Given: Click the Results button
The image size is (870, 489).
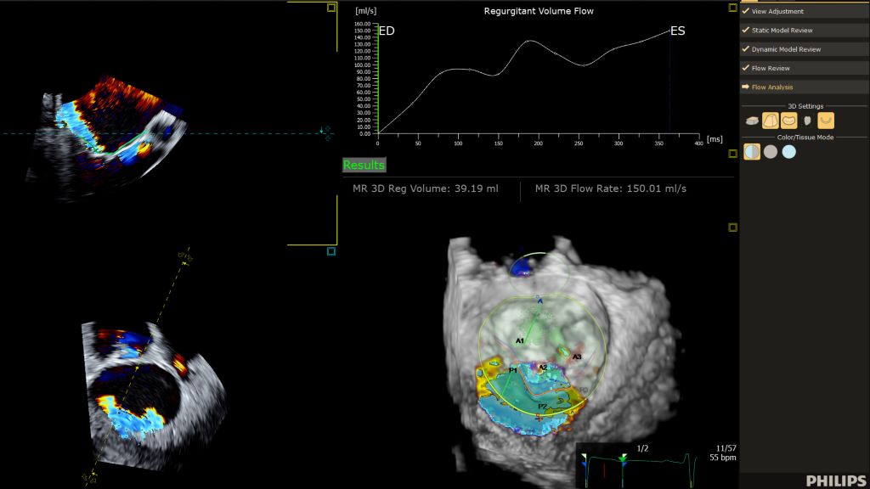Looking at the screenshot, I should pyautogui.click(x=364, y=165).
